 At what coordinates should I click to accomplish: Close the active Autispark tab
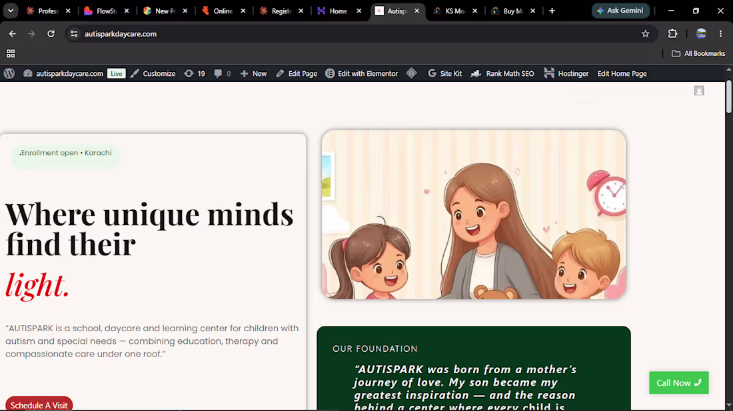(416, 11)
